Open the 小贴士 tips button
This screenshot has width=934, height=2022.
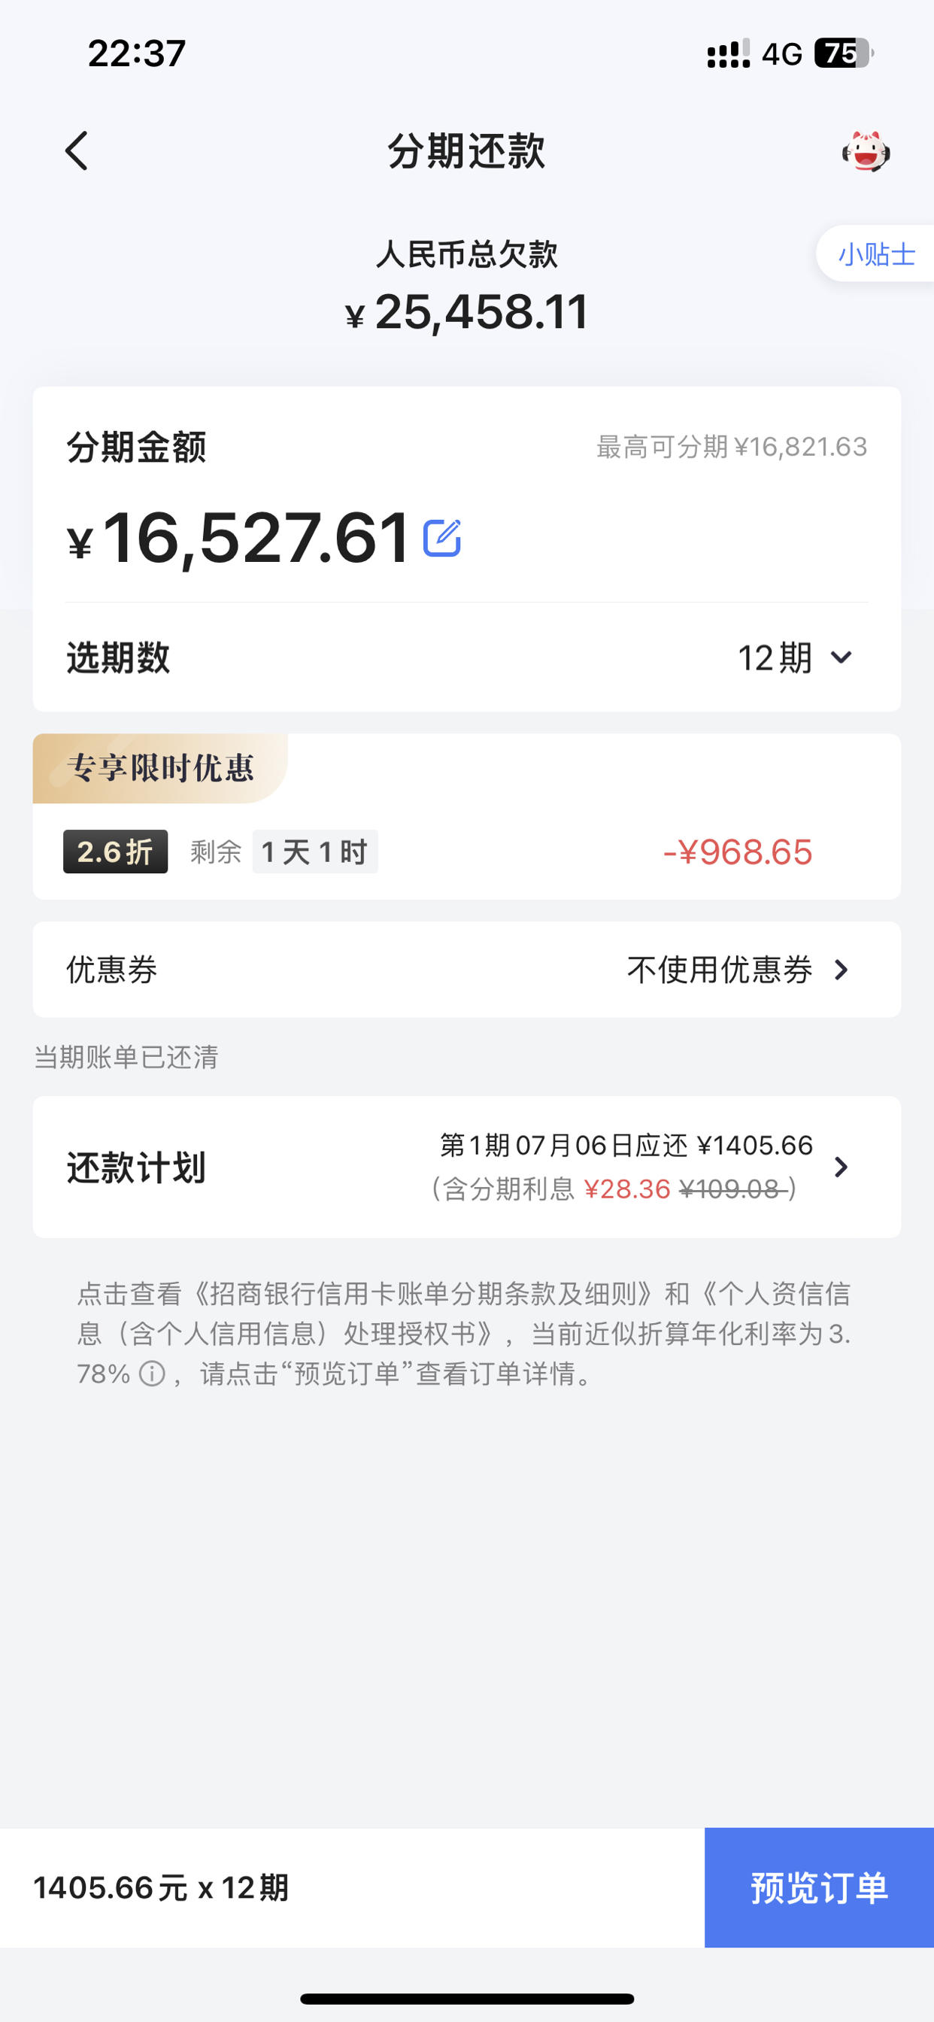pyautogui.click(x=876, y=254)
